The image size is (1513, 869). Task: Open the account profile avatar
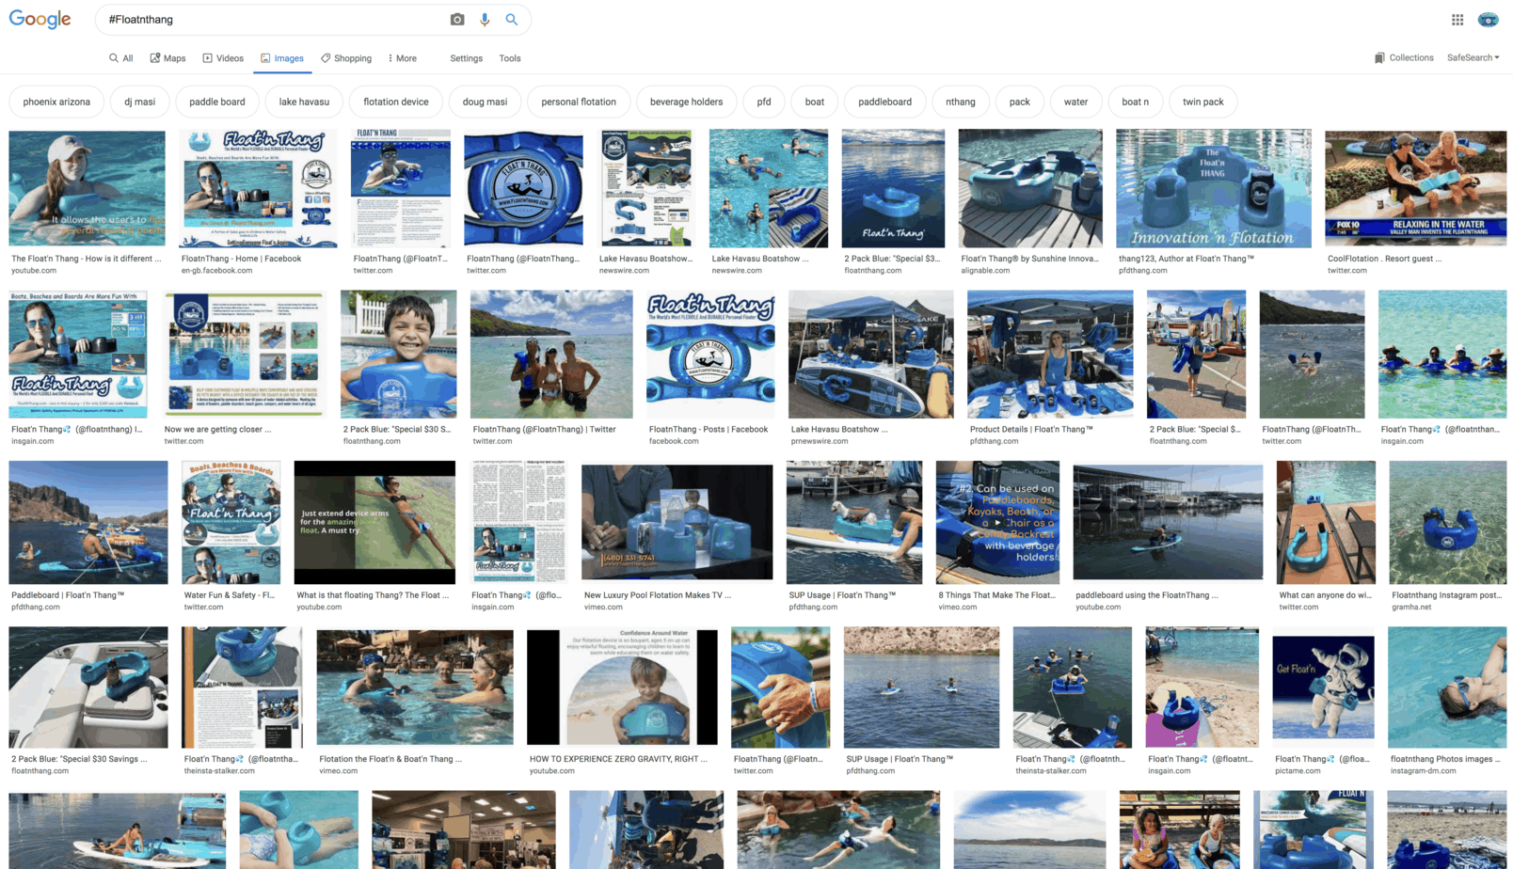pos(1489,20)
